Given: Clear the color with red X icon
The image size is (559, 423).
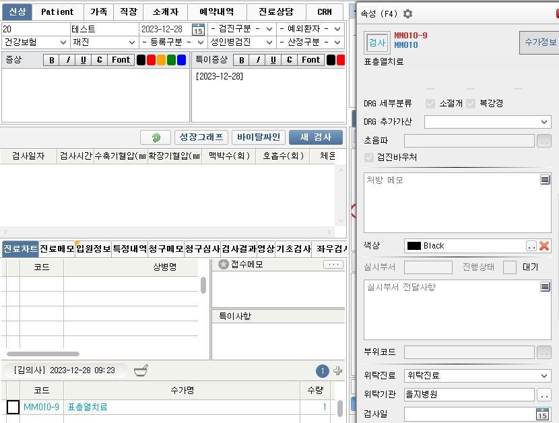Looking at the screenshot, I should 544,246.
